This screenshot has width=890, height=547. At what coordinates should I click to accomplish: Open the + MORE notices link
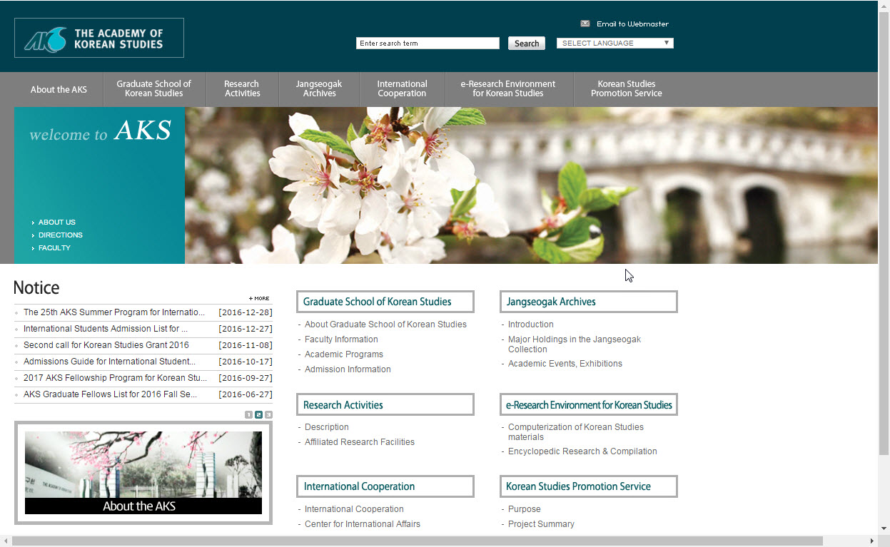259,298
